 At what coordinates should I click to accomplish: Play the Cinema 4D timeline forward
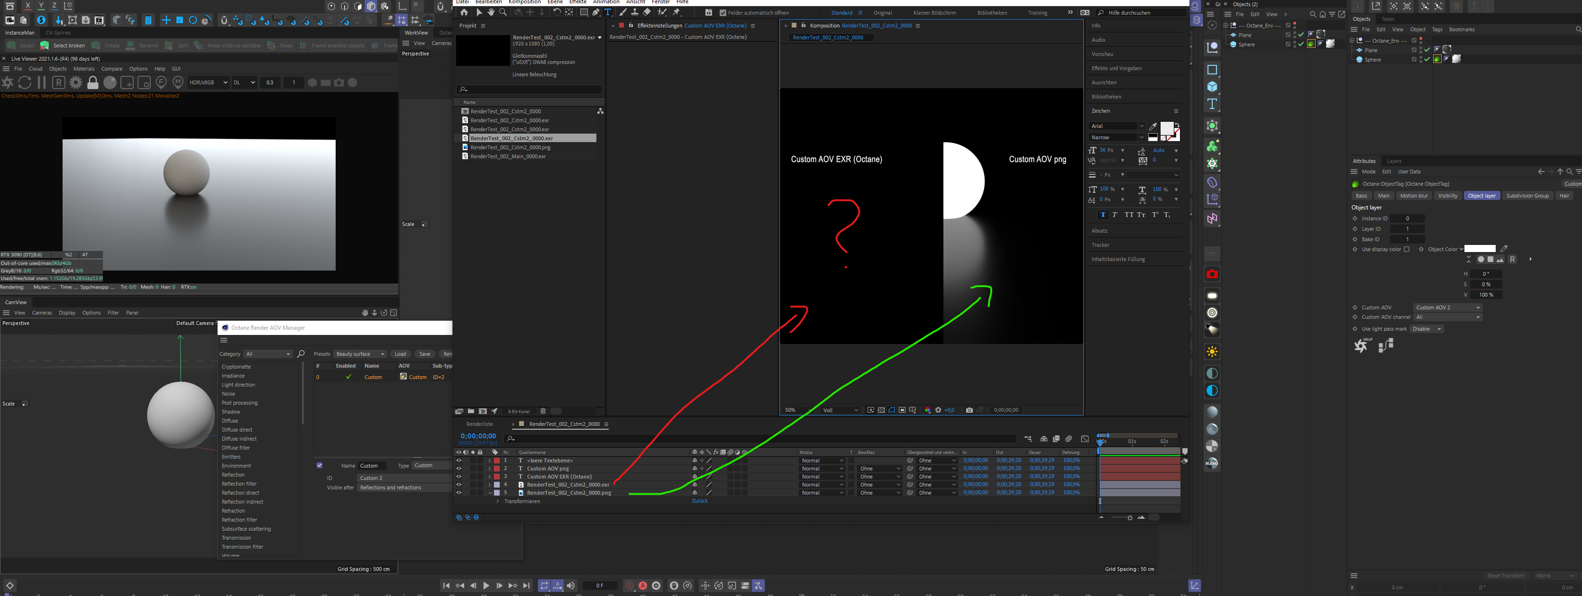[x=486, y=586]
